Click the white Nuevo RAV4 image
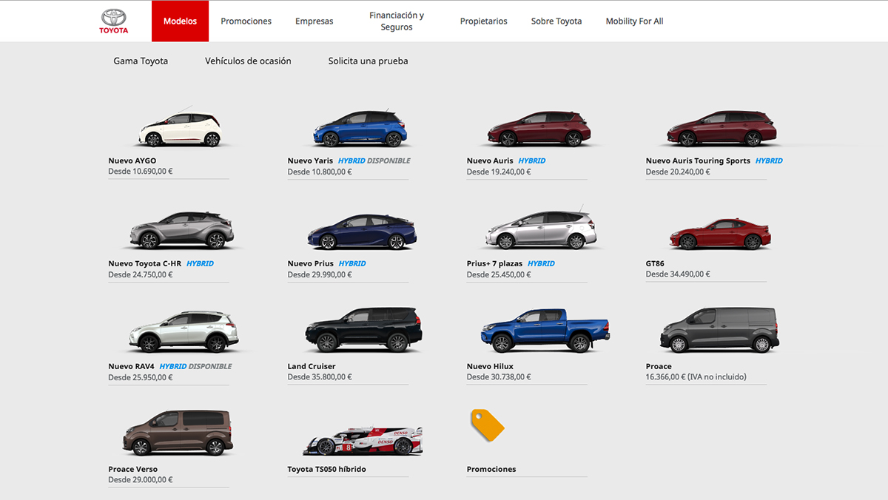The image size is (888, 500). [x=184, y=331]
